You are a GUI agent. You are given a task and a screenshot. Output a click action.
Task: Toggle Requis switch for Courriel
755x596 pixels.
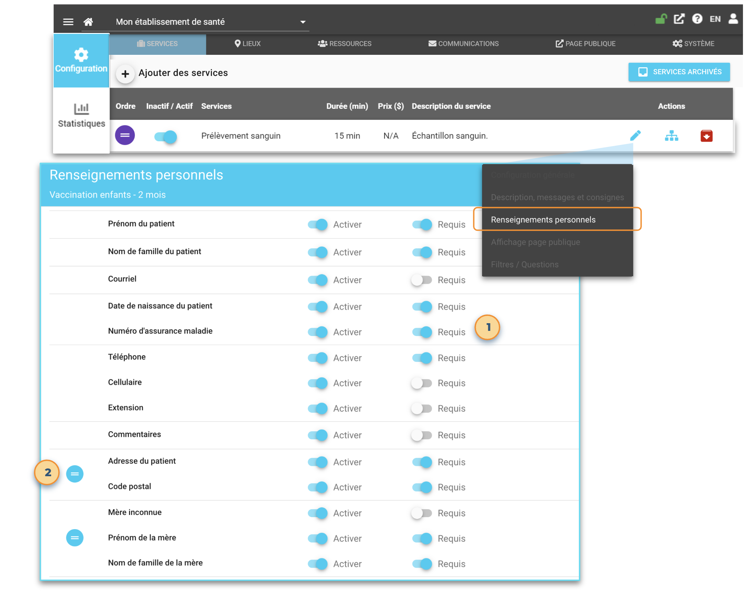click(422, 280)
